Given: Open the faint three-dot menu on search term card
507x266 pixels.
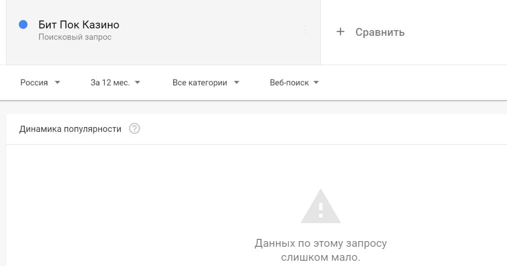Looking at the screenshot, I should (x=306, y=30).
